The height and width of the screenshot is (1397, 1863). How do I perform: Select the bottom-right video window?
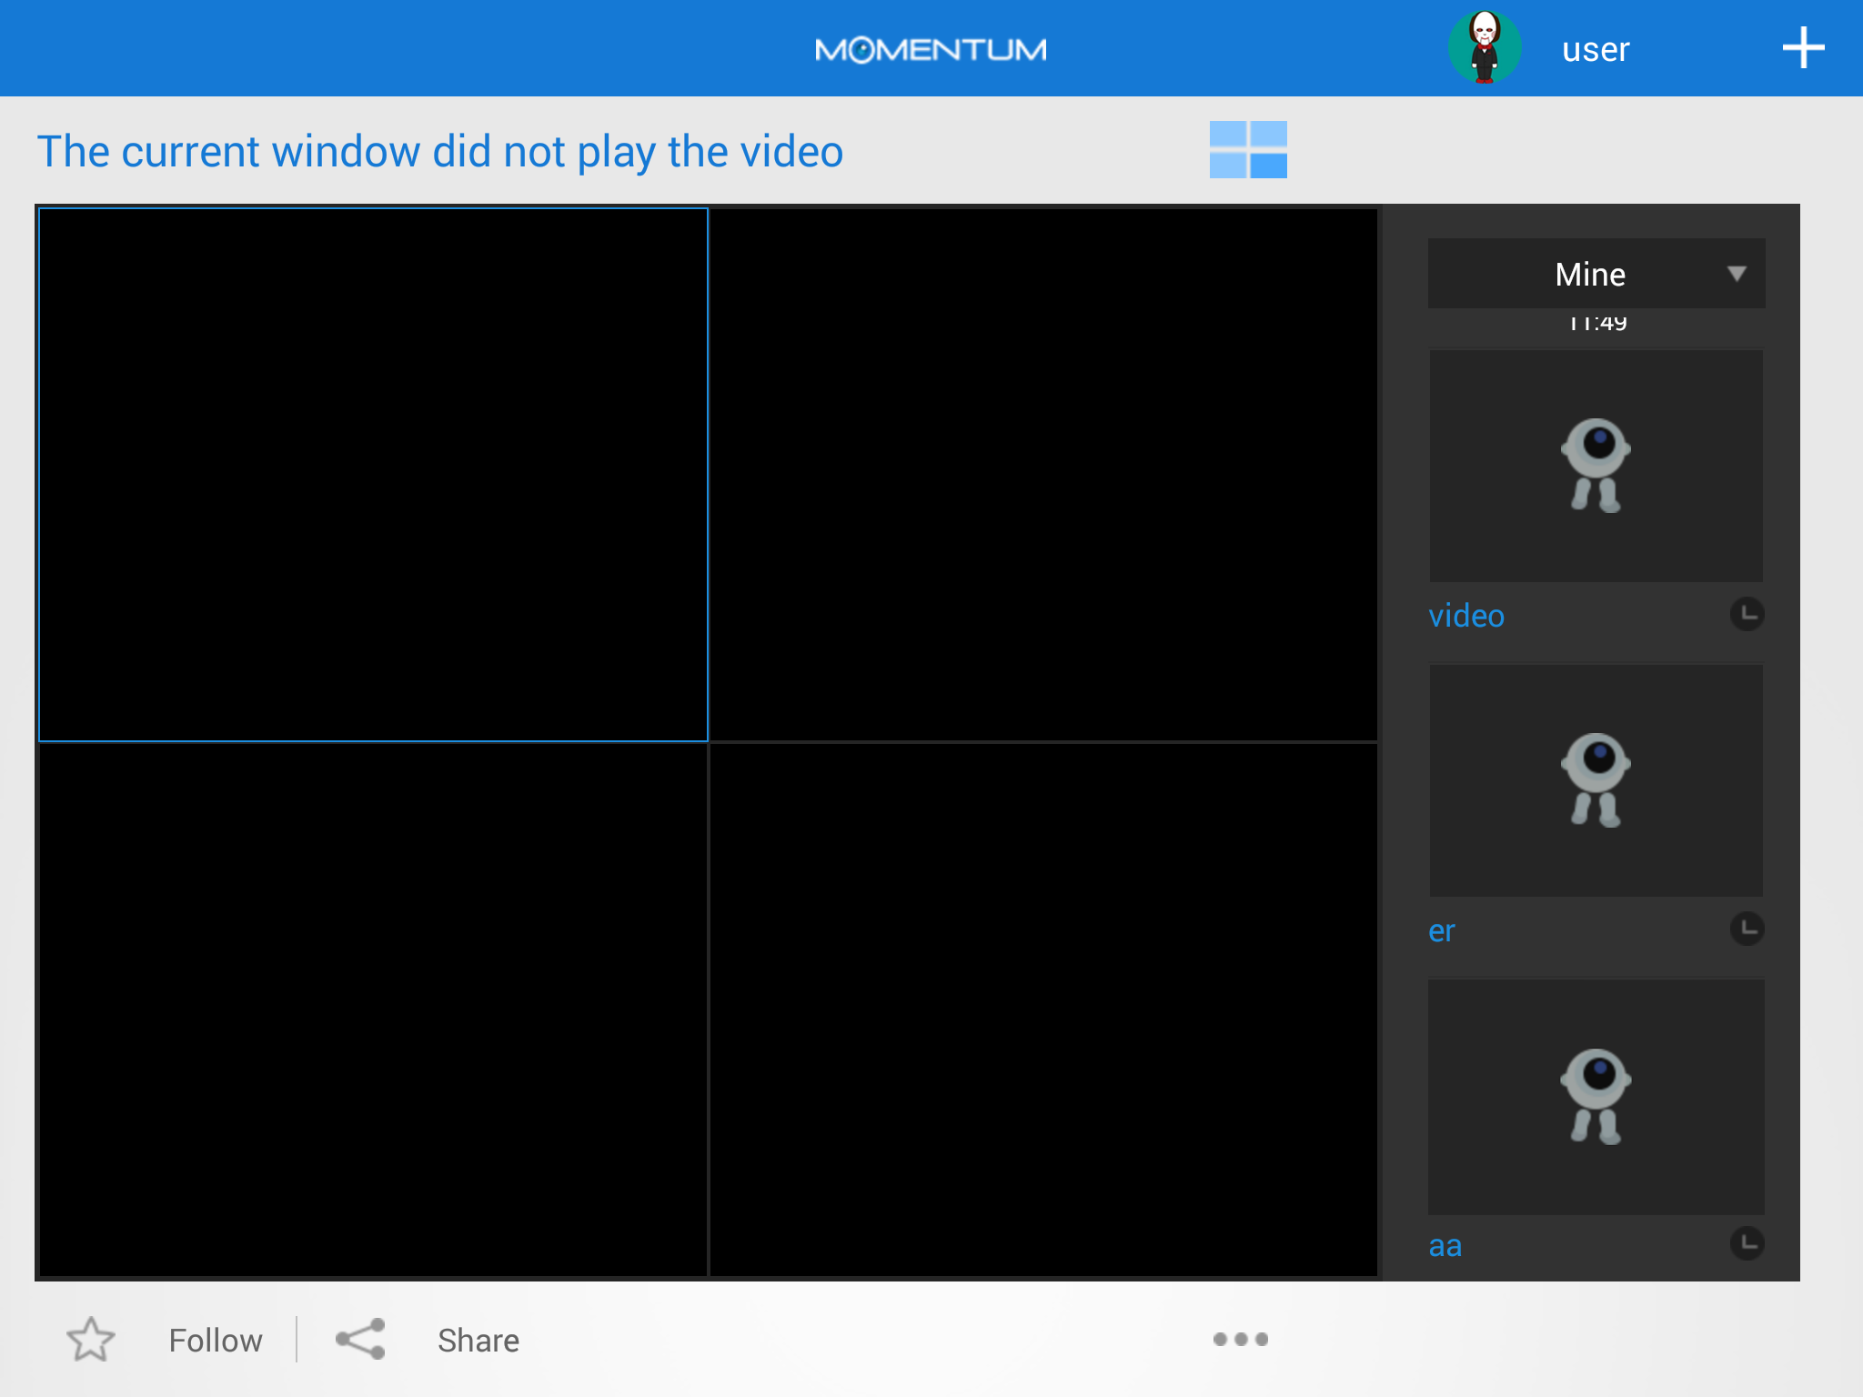(x=1043, y=1010)
